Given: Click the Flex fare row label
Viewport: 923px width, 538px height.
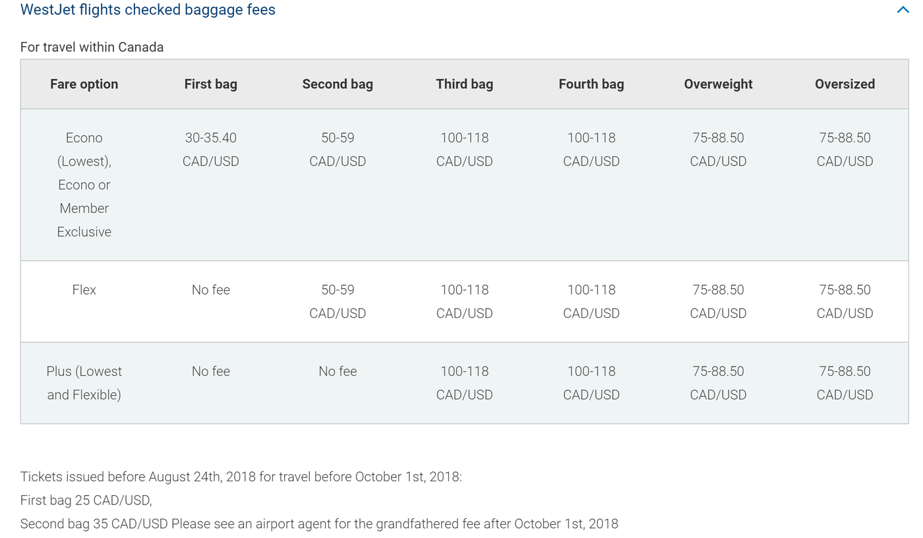Looking at the screenshot, I should point(84,289).
